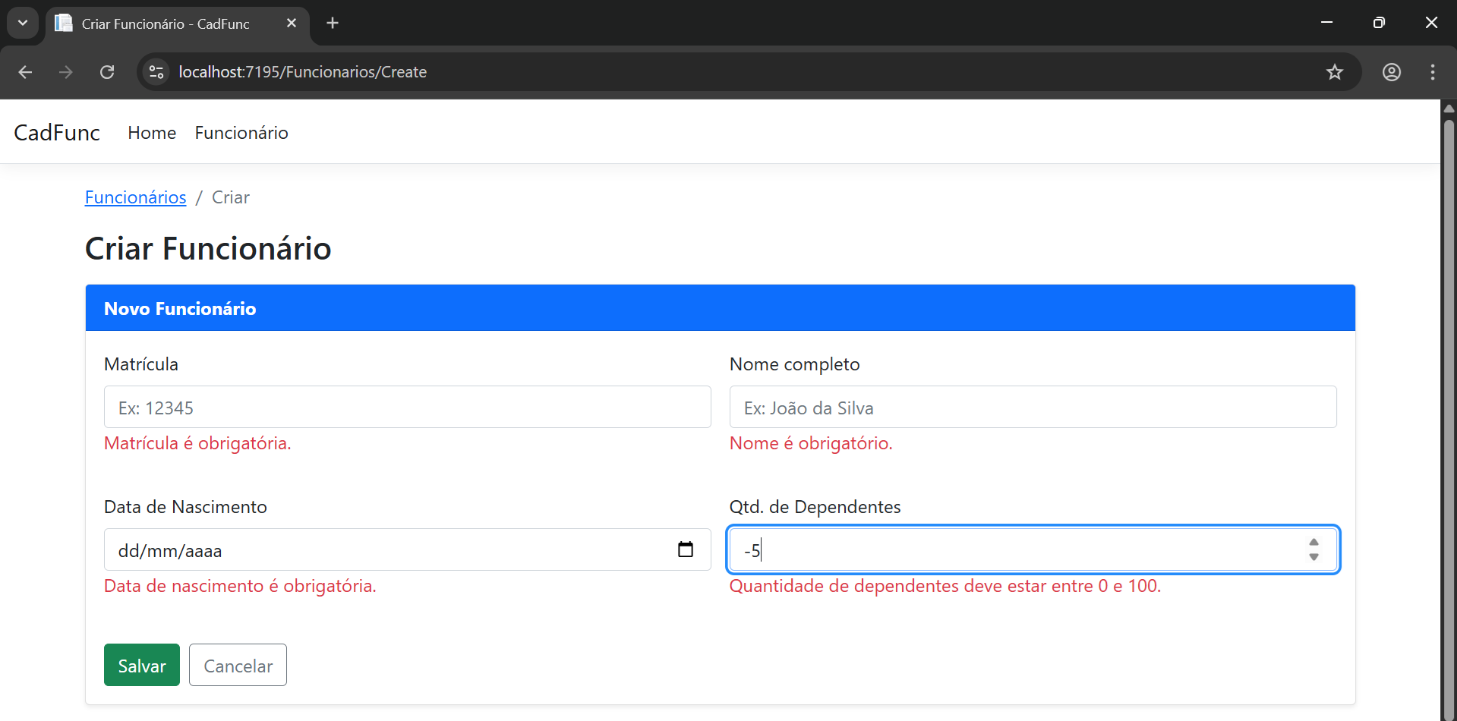Reload the current page
1457x721 pixels.
pos(107,72)
